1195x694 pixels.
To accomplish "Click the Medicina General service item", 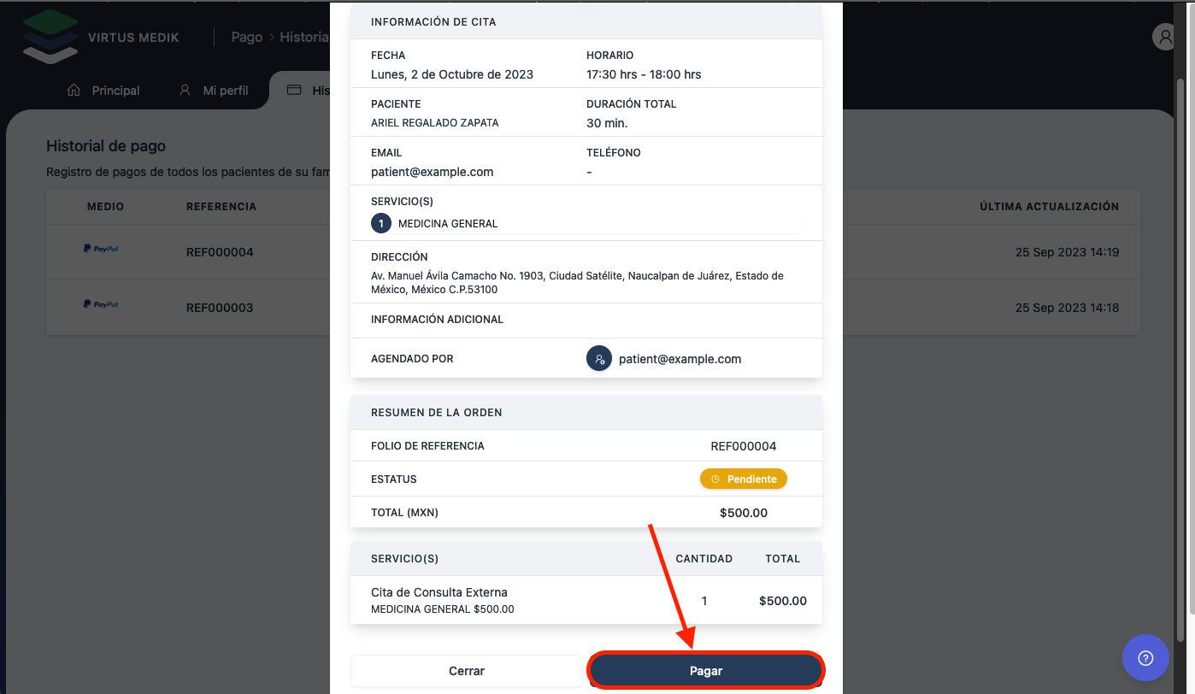I will tap(448, 224).
